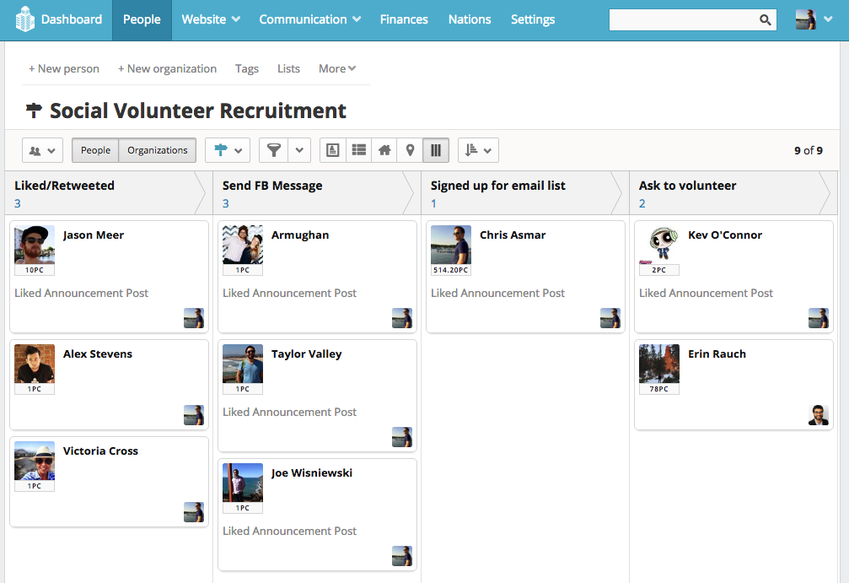Click Kev O'Connor's cartoon avatar
The height and width of the screenshot is (583, 849).
point(659,245)
